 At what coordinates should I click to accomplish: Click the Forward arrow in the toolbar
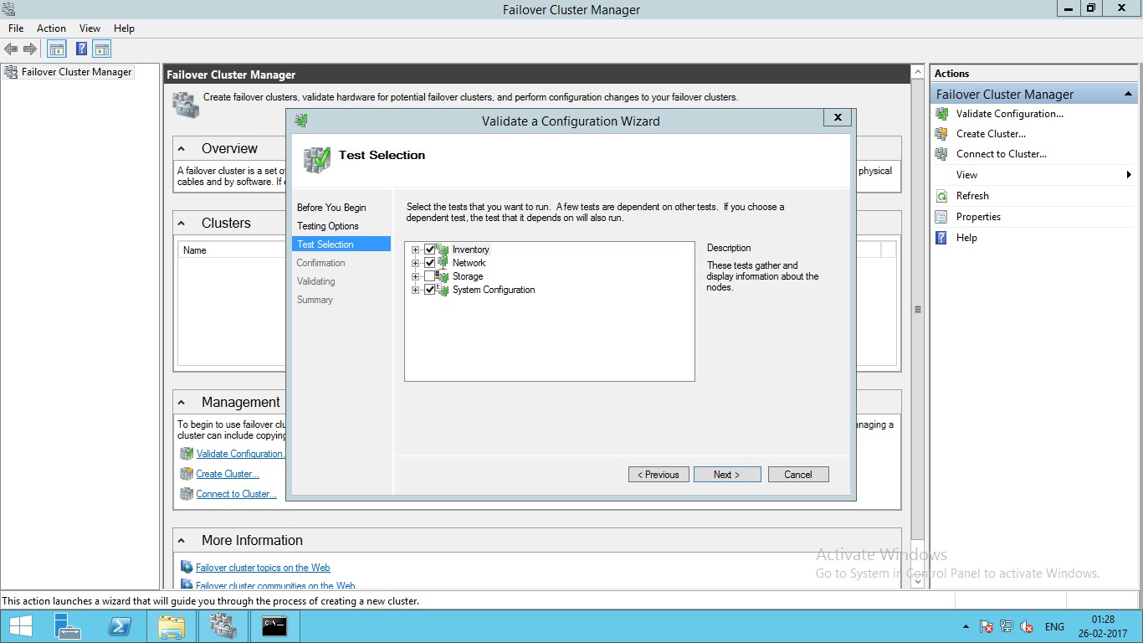tap(30, 49)
